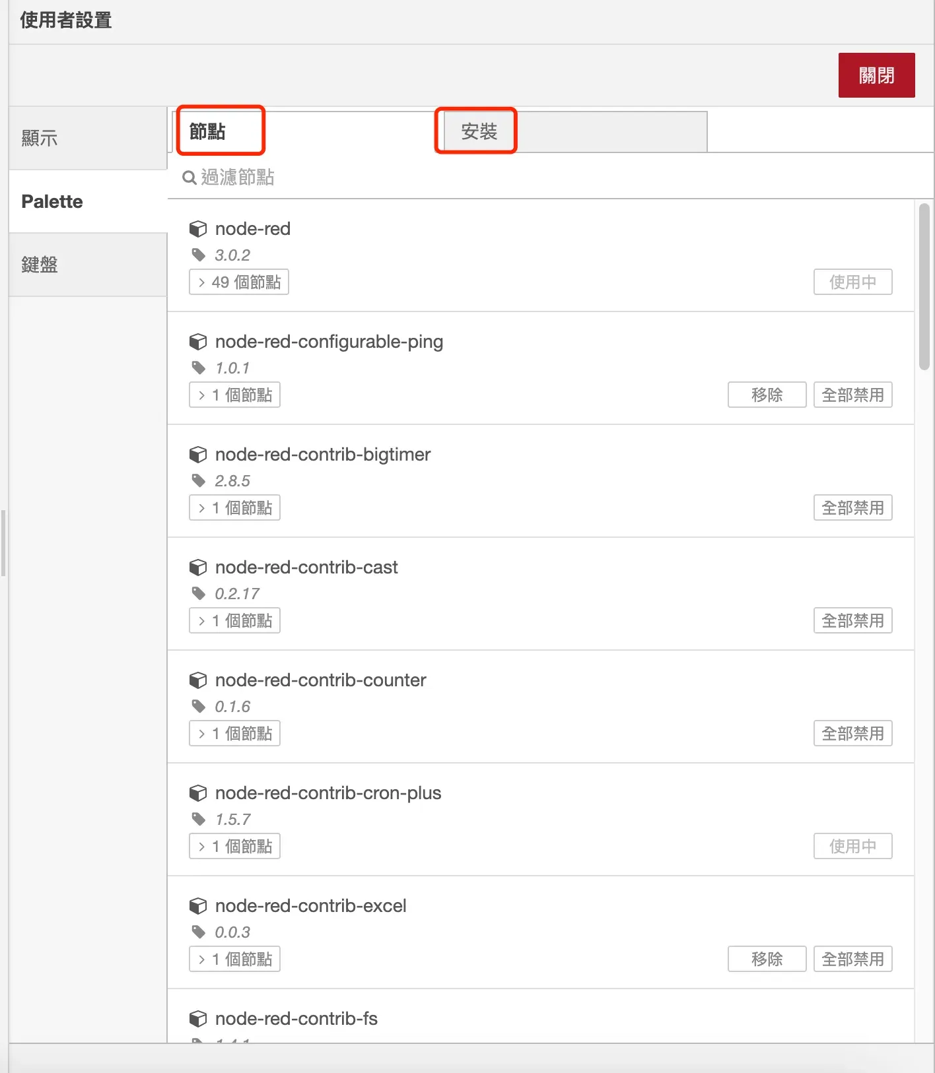Viewport: 935px width, 1073px height.
Task: Click the version number "2.8.5"
Action: point(232,481)
